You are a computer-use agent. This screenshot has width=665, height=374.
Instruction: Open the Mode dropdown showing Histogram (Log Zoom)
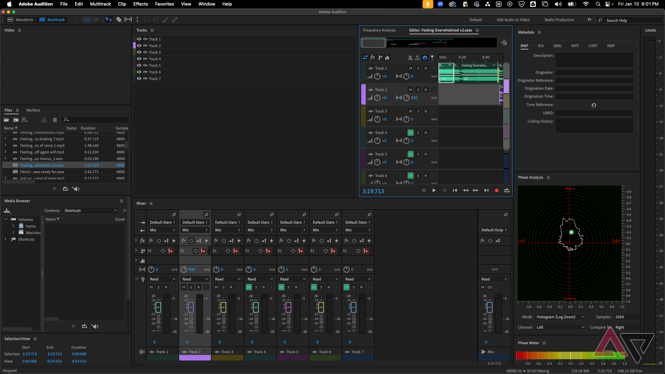tap(560, 317)
